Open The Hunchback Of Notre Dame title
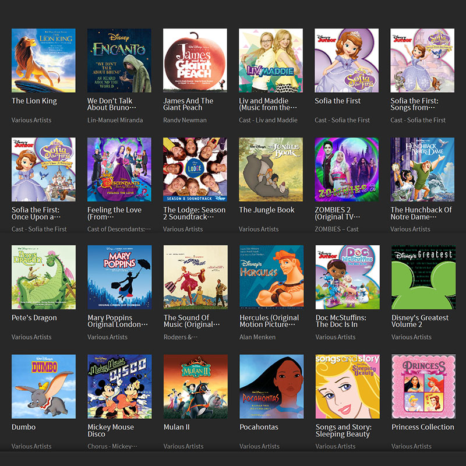The image size is (466, 466). 421,213
